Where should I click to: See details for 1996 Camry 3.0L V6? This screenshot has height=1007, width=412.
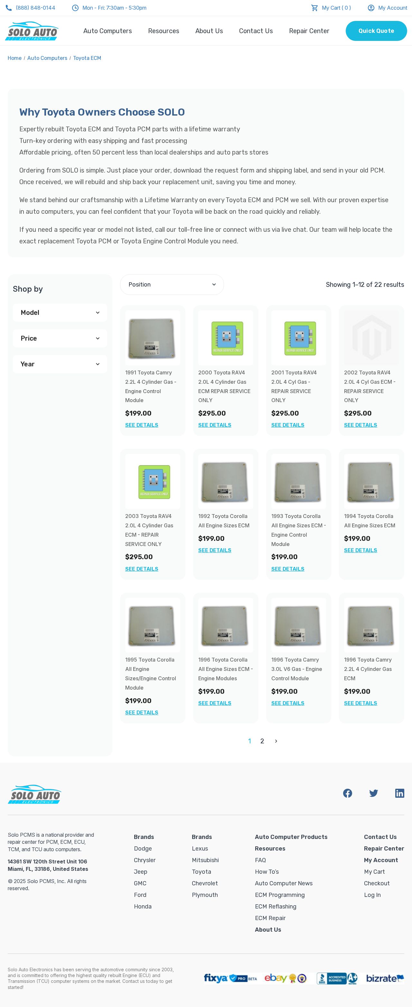point(288,703)
